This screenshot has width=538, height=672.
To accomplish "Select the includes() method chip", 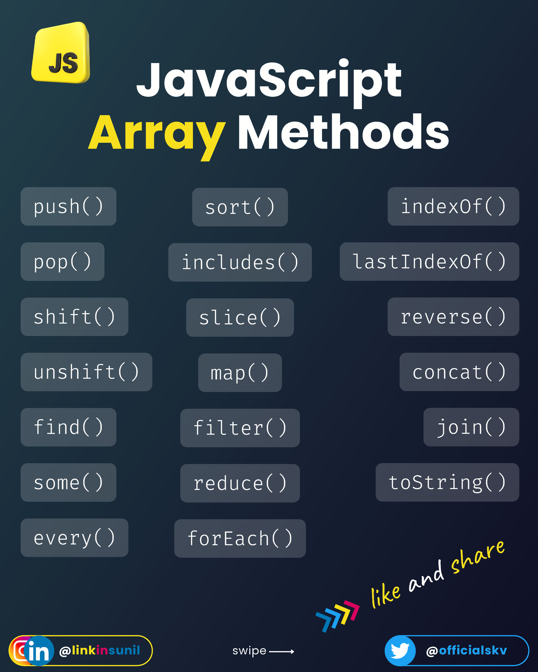I will (240, 263).
